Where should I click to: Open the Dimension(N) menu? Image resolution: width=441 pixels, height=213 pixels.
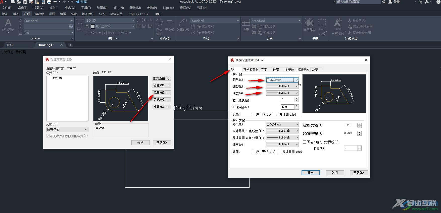[x=118, y=8]
